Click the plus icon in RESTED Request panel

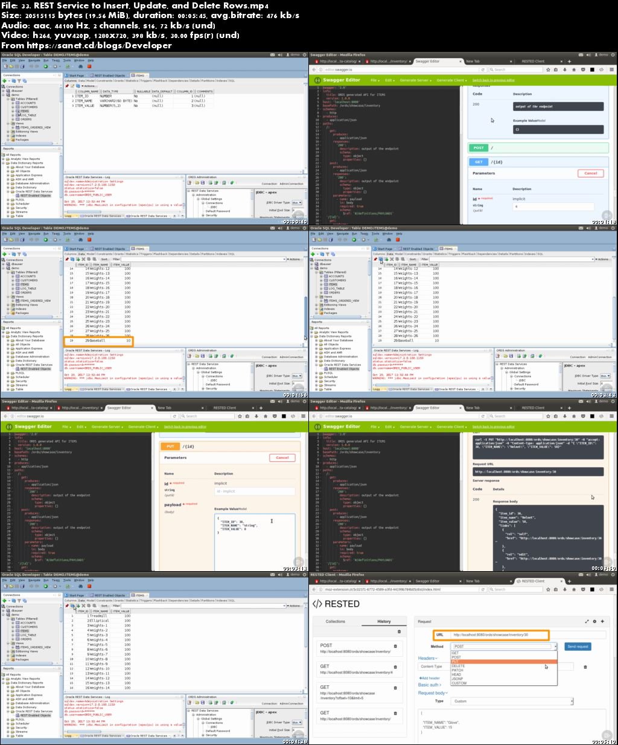coord(602,621)
